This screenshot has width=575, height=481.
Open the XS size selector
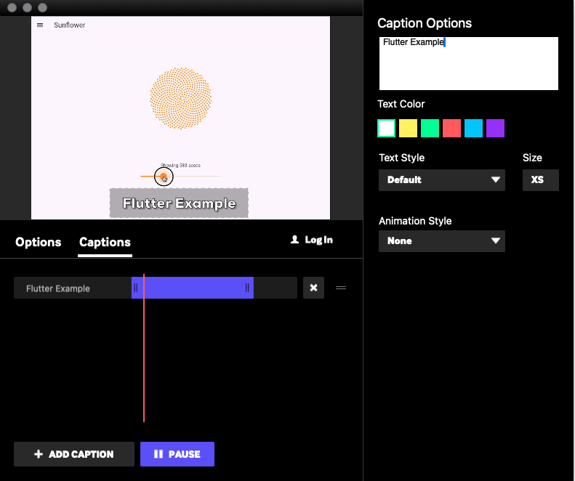(541, 180)
